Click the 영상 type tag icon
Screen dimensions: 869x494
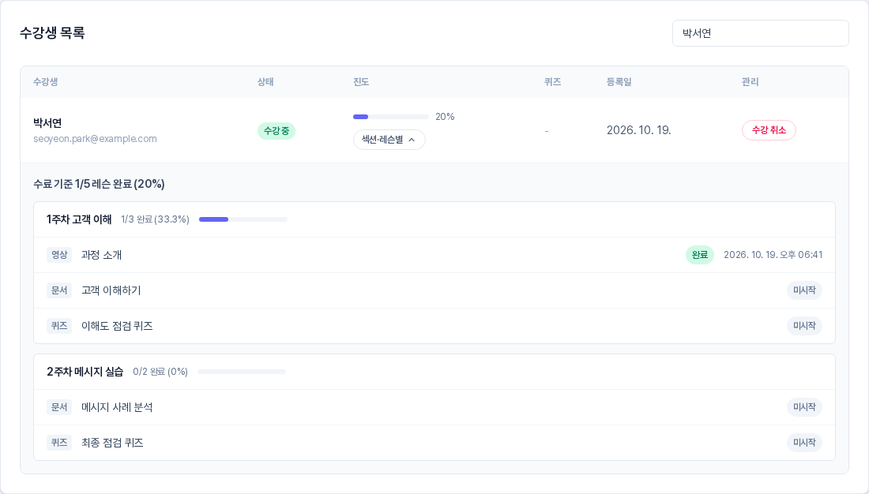59,255
